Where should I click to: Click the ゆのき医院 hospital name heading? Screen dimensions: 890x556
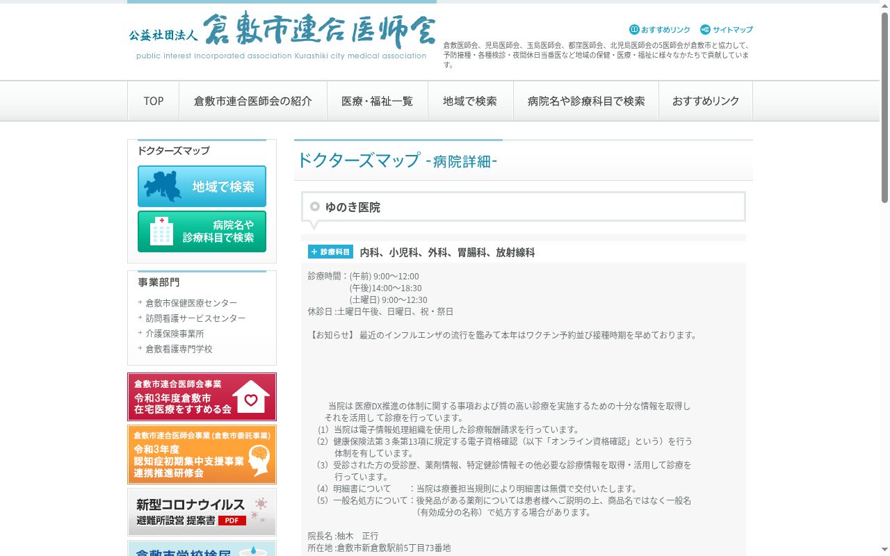pyautogui.click(x=353, y=207)
